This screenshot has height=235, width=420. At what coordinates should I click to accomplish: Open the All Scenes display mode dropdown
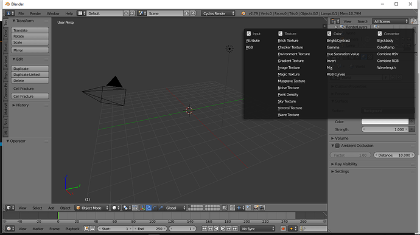[390, 21]
